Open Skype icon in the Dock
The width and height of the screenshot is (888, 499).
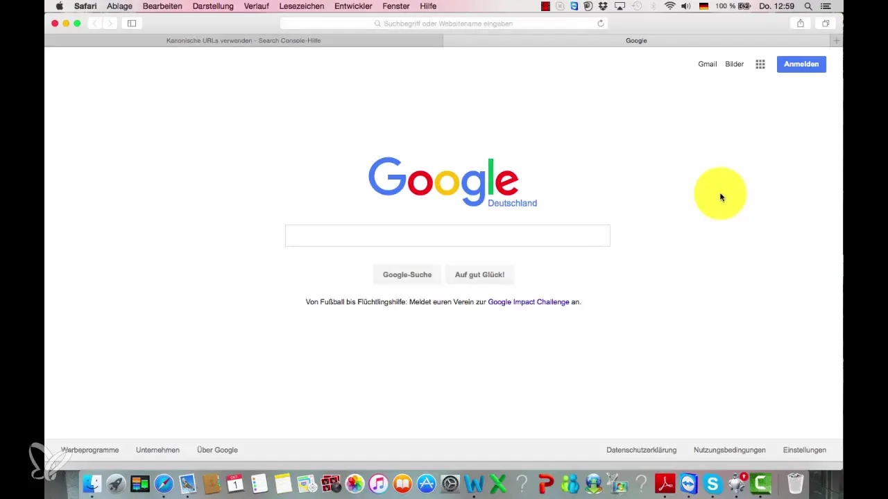point(712,483)
